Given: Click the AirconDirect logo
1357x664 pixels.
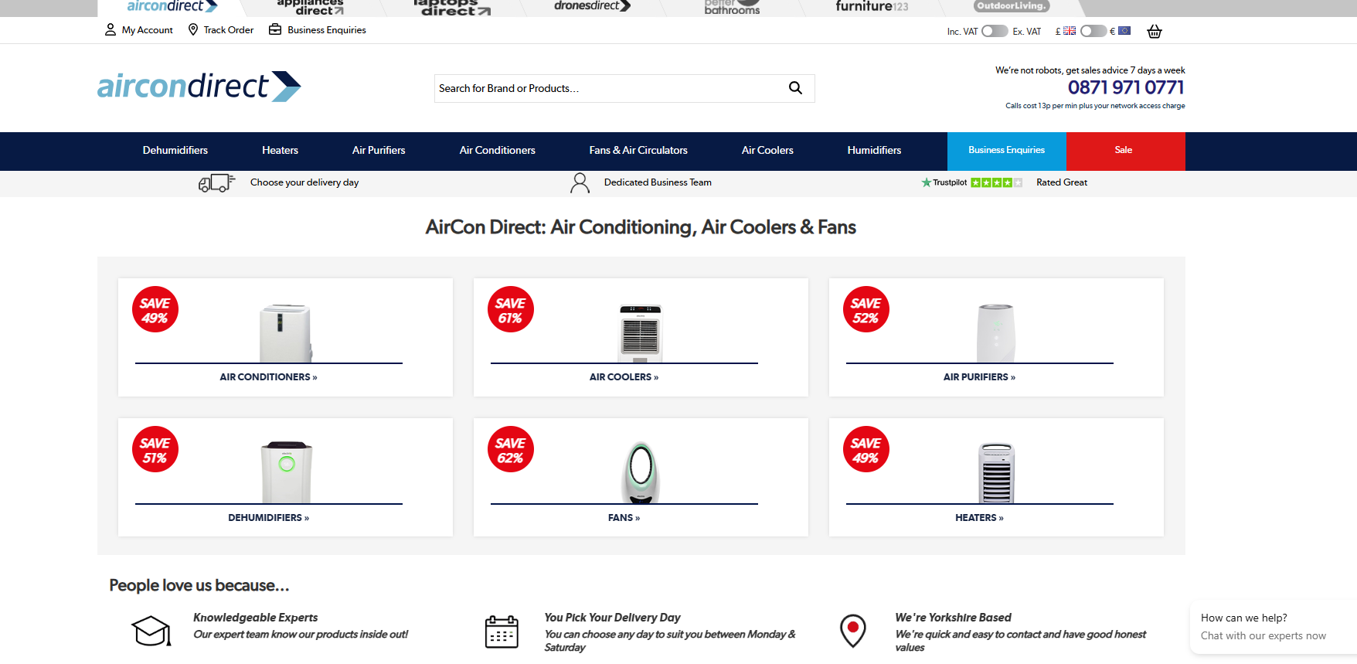Looking at the screenshot, I should 199,87.
